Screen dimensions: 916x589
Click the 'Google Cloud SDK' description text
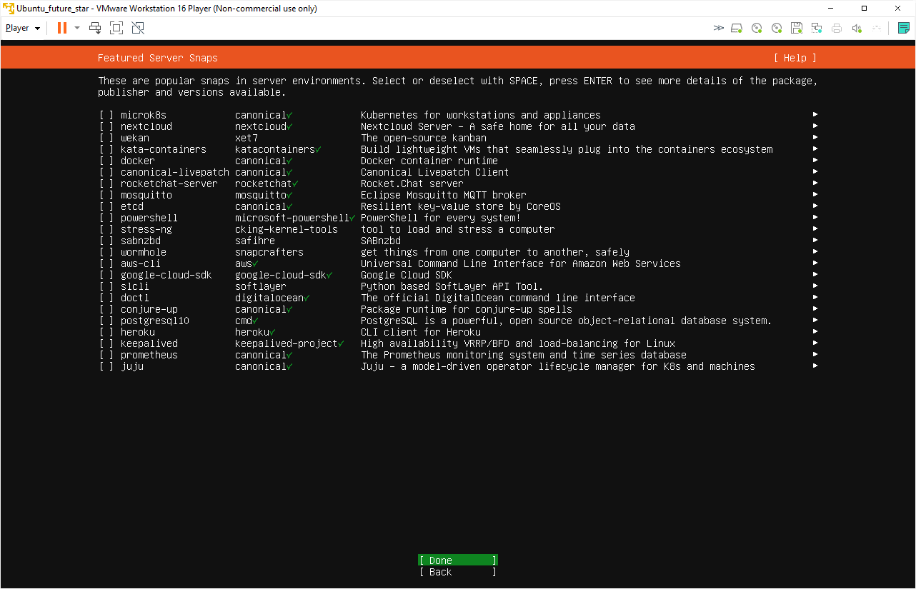tap(407, 275)
